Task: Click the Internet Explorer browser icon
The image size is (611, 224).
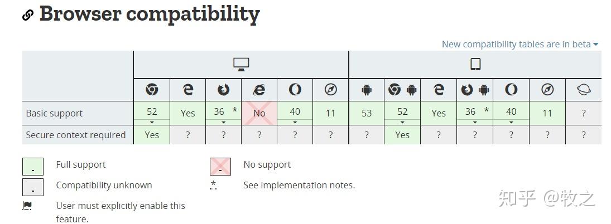Action: pyautogui.click(x=259, y=90)
